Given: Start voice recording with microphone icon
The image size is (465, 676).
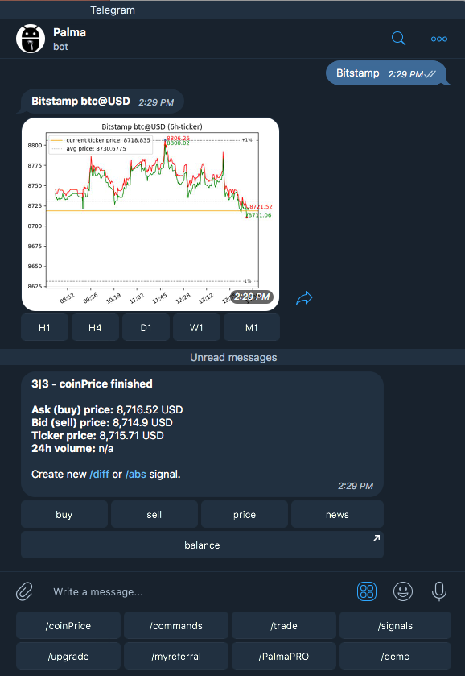Looking at the screenshot, I should click(439, 591).
